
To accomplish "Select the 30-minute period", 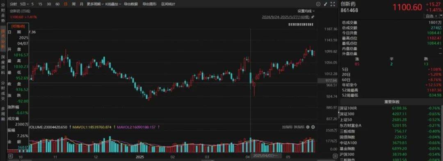I will point(49,4).
